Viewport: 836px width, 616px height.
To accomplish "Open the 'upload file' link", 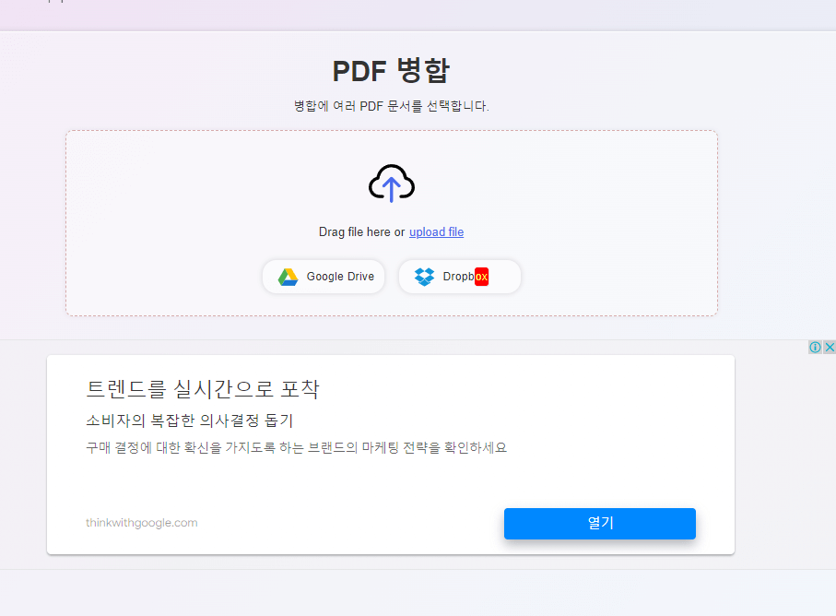I will [x=436, y=231].
